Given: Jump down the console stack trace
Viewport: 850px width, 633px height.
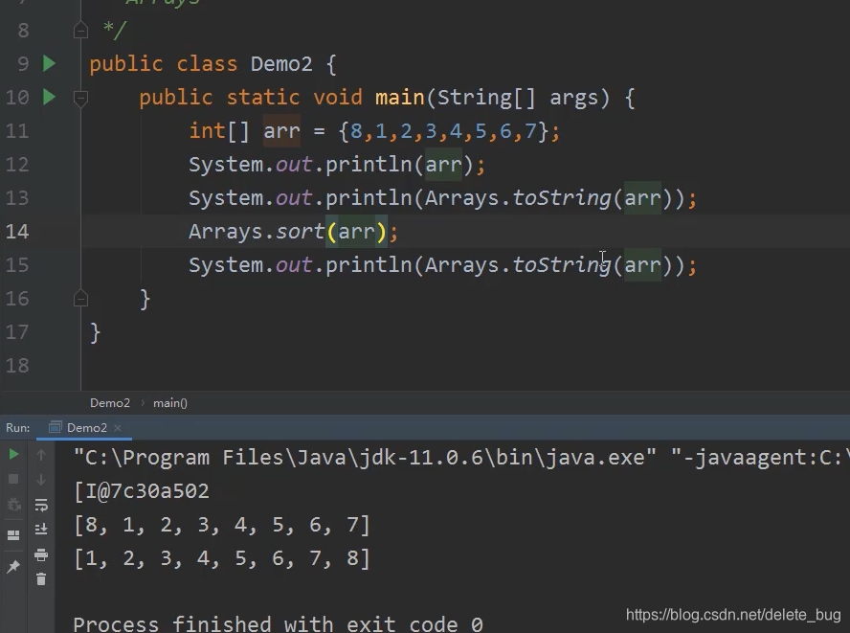Looking at the screenshot, I should click(x=41, y=480).
